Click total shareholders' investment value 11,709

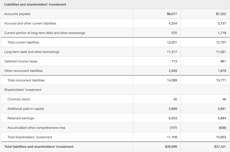(172, 137)
